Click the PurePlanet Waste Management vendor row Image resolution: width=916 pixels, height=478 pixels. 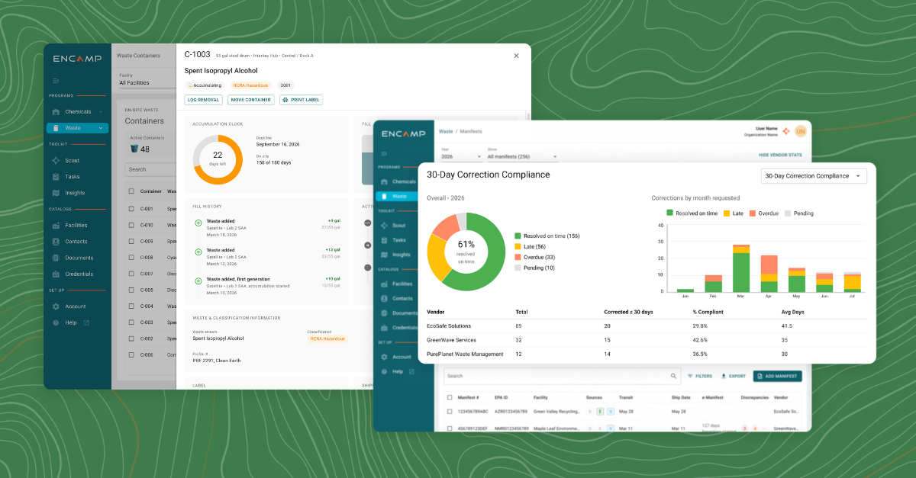point(647,354)
